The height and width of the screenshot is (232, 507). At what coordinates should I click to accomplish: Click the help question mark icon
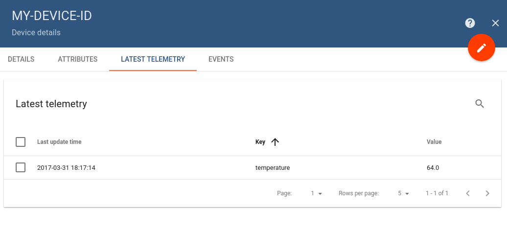(470, 23)
